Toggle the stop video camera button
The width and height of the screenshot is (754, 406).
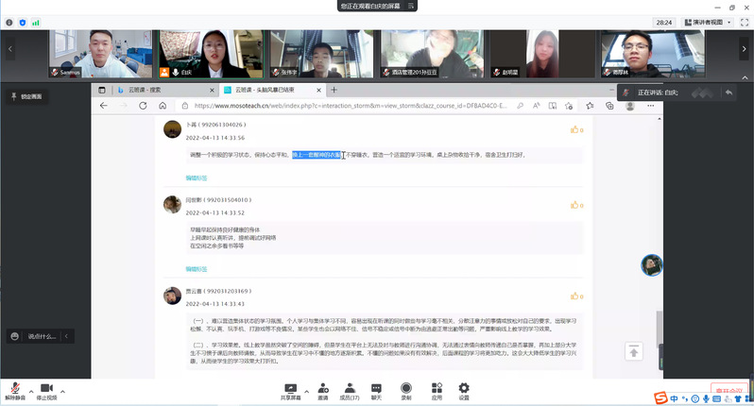click(x=44, y=388)
